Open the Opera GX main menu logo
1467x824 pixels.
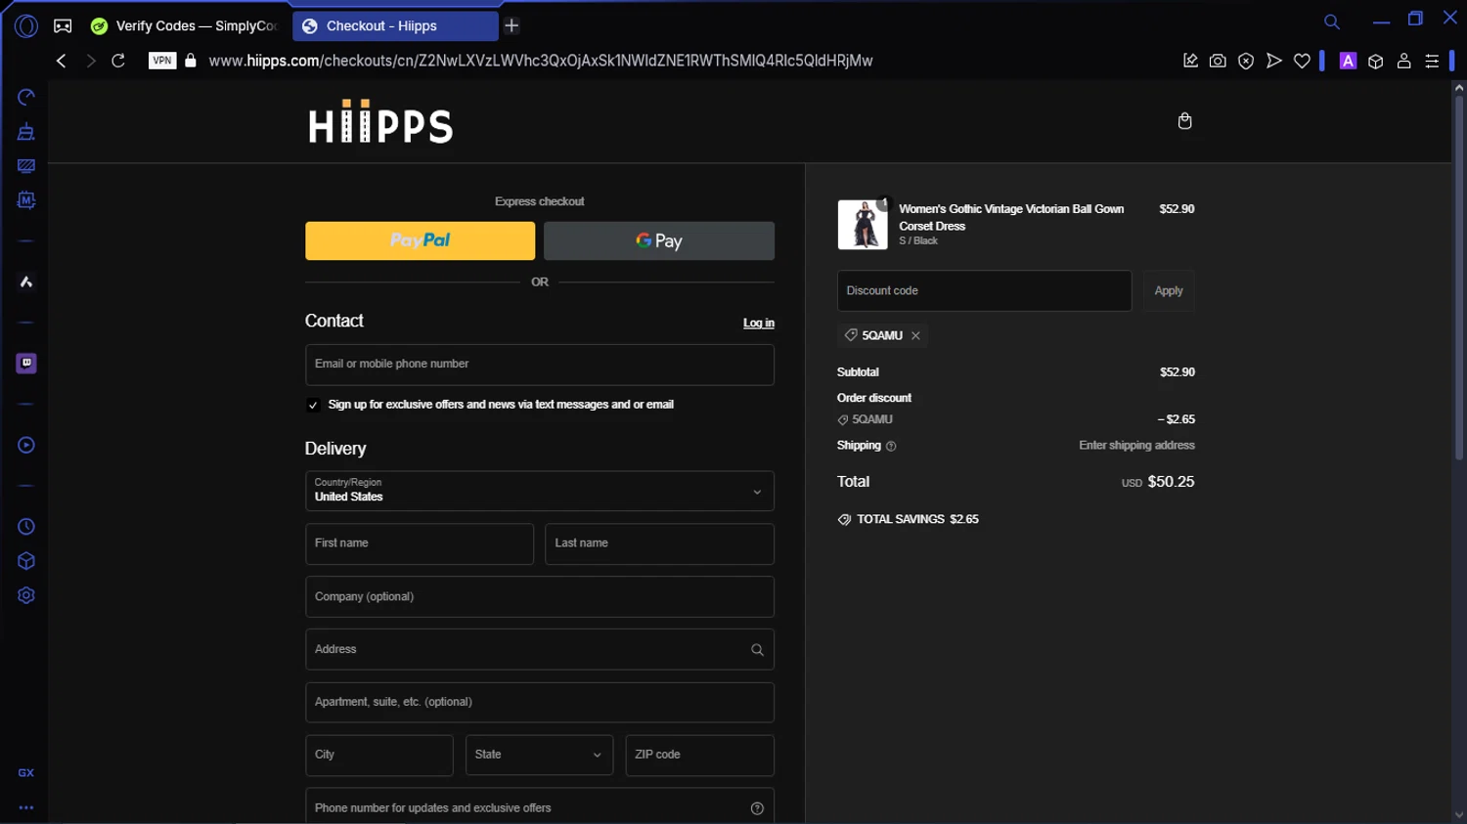pyautogui.click(x=26, y=26)
